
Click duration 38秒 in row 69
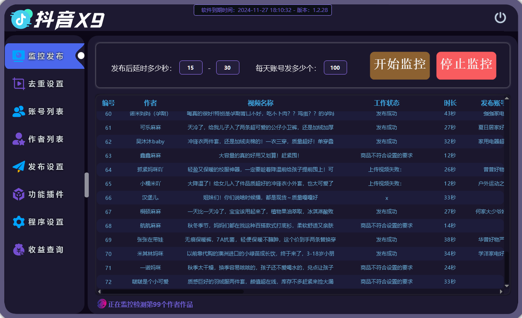pos(450,240)
